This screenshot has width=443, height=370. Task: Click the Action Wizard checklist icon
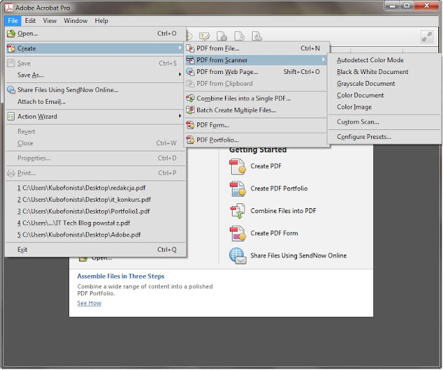point(11,116)
